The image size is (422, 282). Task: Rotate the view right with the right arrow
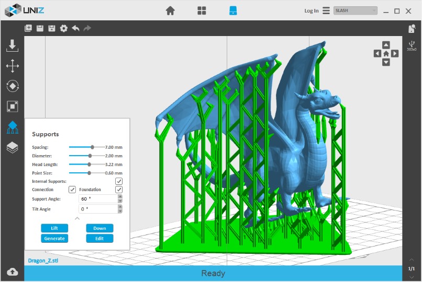point(395,54)
